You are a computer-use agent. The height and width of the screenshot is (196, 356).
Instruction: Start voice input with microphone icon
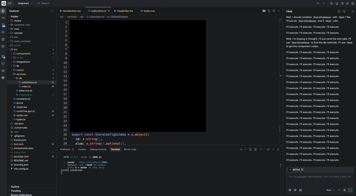(x=344, y=190)
